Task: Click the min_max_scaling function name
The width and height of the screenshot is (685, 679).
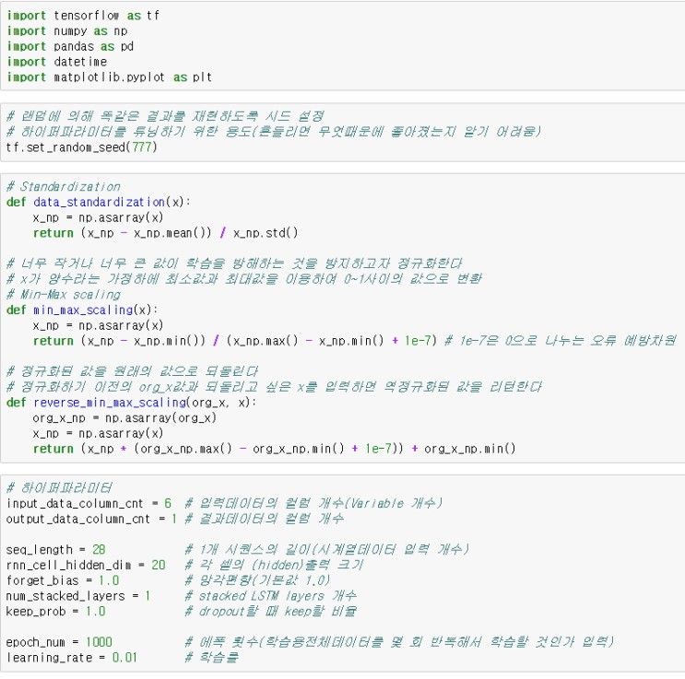Action: click(x=83, y=310)
